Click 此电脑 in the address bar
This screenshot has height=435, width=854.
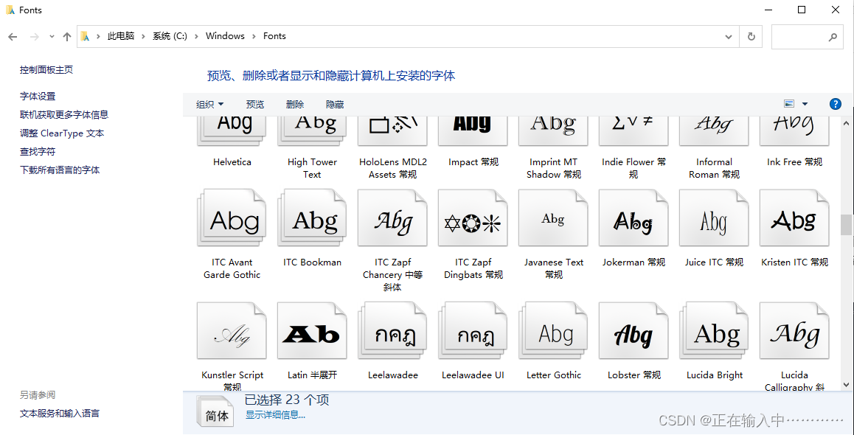121,36
